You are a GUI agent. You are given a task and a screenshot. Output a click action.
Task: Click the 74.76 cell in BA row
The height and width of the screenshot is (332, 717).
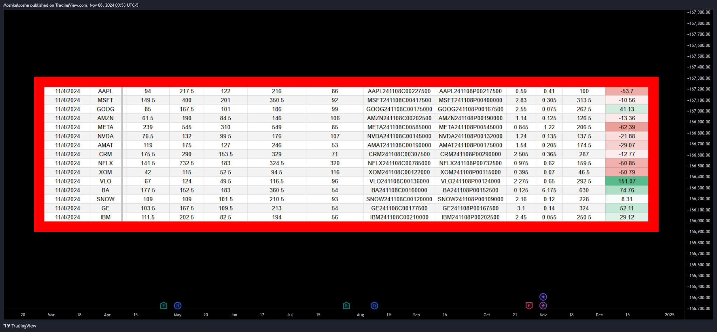coord(627,190)
